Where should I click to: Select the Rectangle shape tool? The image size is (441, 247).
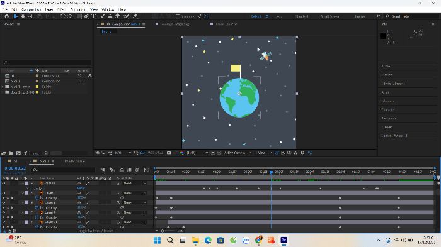(x=79, y=16)
